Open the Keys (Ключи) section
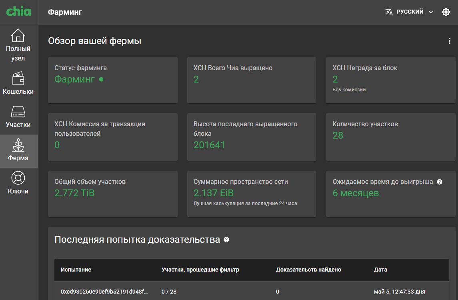This screenshot has height=300, width=458. point(18,183)
